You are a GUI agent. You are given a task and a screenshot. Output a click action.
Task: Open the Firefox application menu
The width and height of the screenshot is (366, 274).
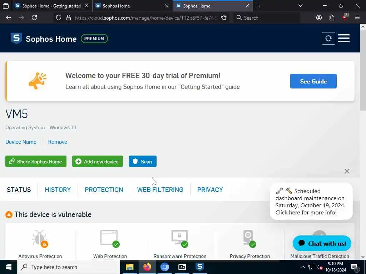[x=357, y=18]
